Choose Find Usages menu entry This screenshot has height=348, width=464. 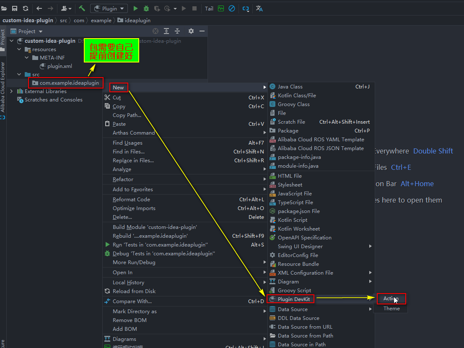(185, 143)
